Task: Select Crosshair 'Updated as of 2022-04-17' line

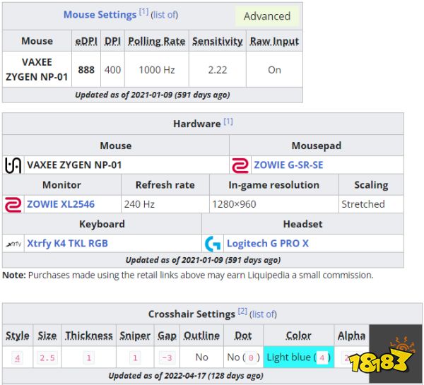Action: (x=186, y=376)
